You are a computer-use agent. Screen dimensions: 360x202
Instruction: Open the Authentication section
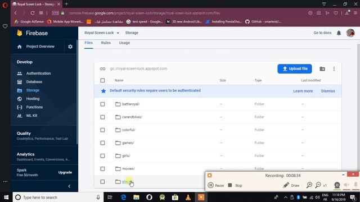coord(38,74)
